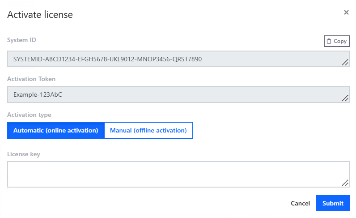
Task: Grab the License key resize handle
Action: (x=345, y=183)
